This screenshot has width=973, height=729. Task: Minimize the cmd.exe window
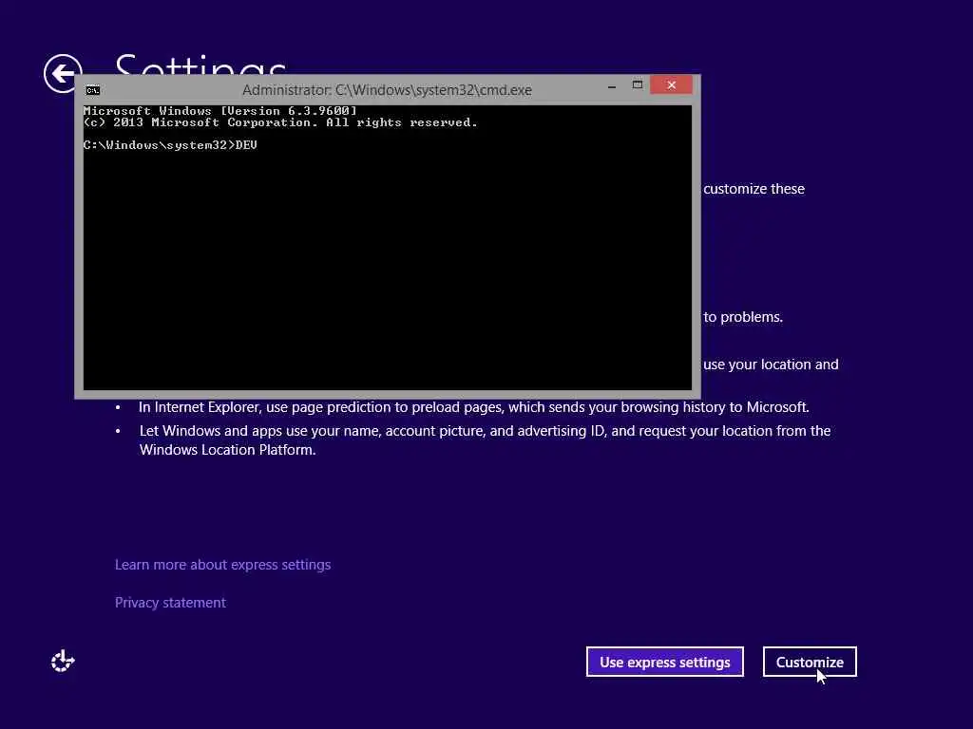coord(612,85)
